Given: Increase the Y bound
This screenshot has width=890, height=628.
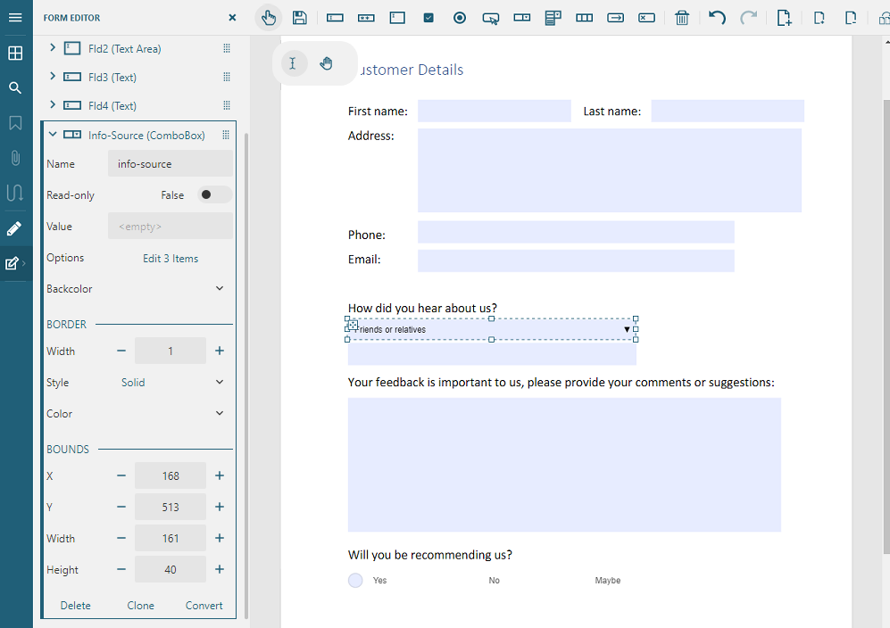Looking at the screenshot, I should pos(220,507).
